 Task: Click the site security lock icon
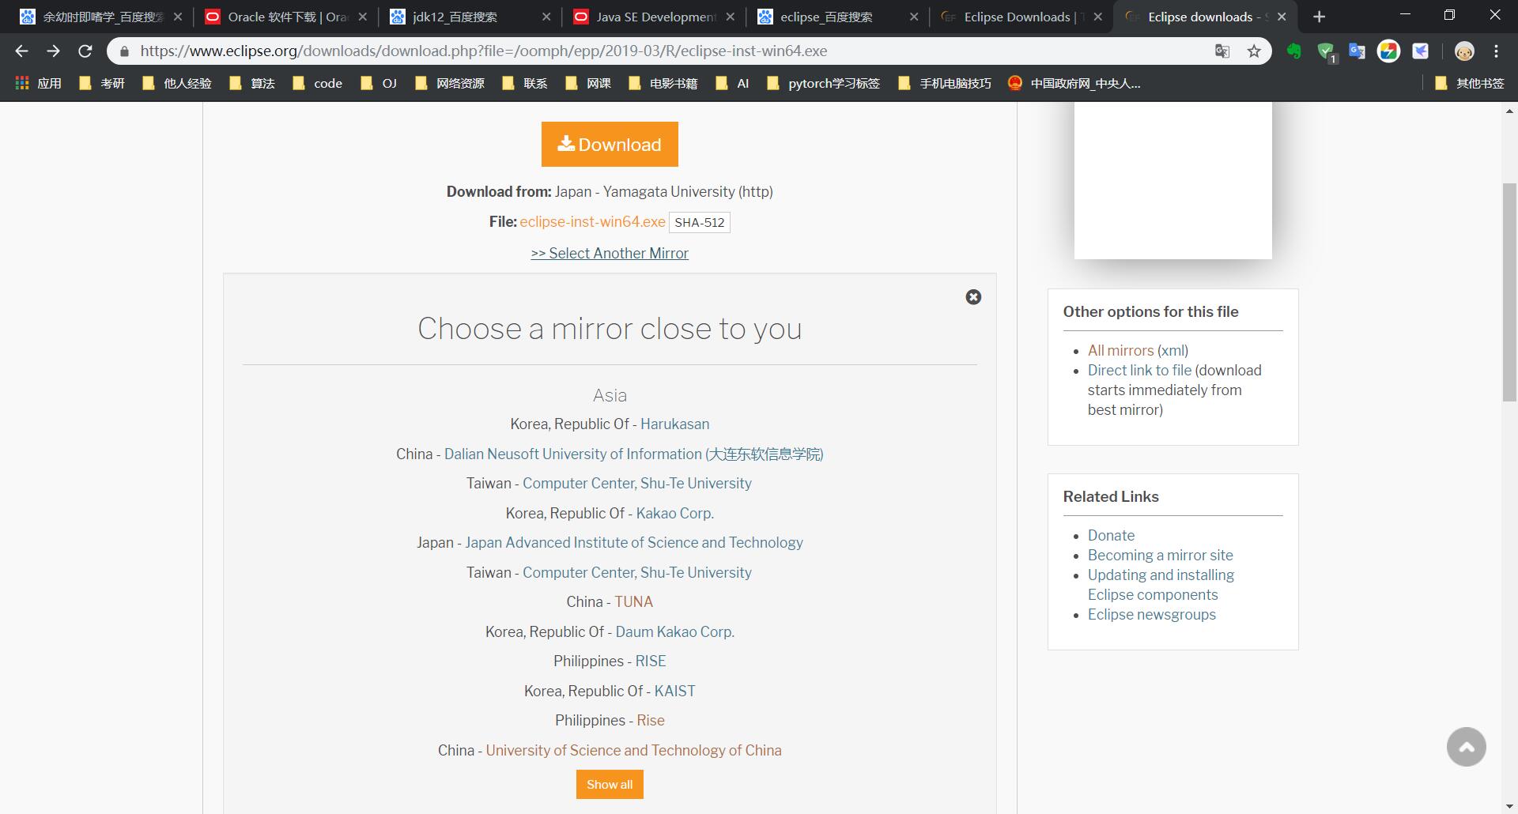[x=124, y=51]
